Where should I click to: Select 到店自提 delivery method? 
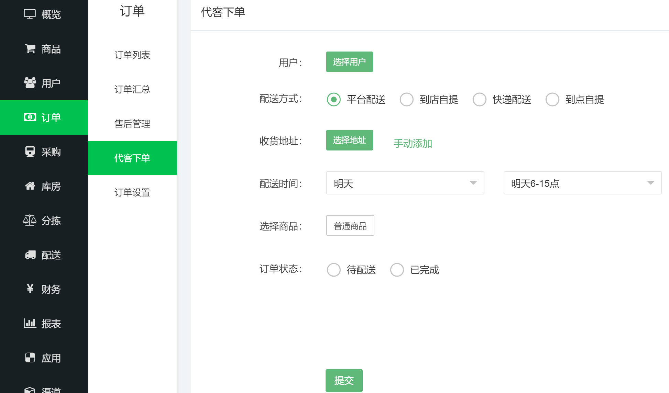407,99
